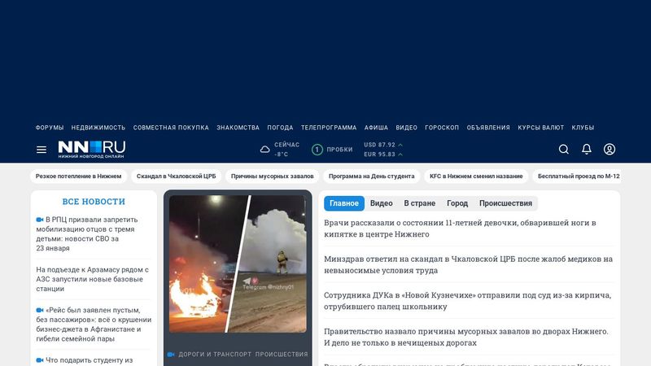Switch to the В стране tab

(419, 203)
